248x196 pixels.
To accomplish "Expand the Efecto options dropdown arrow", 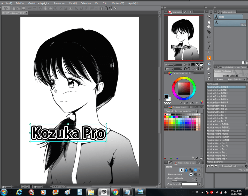I will pos(199,170).
